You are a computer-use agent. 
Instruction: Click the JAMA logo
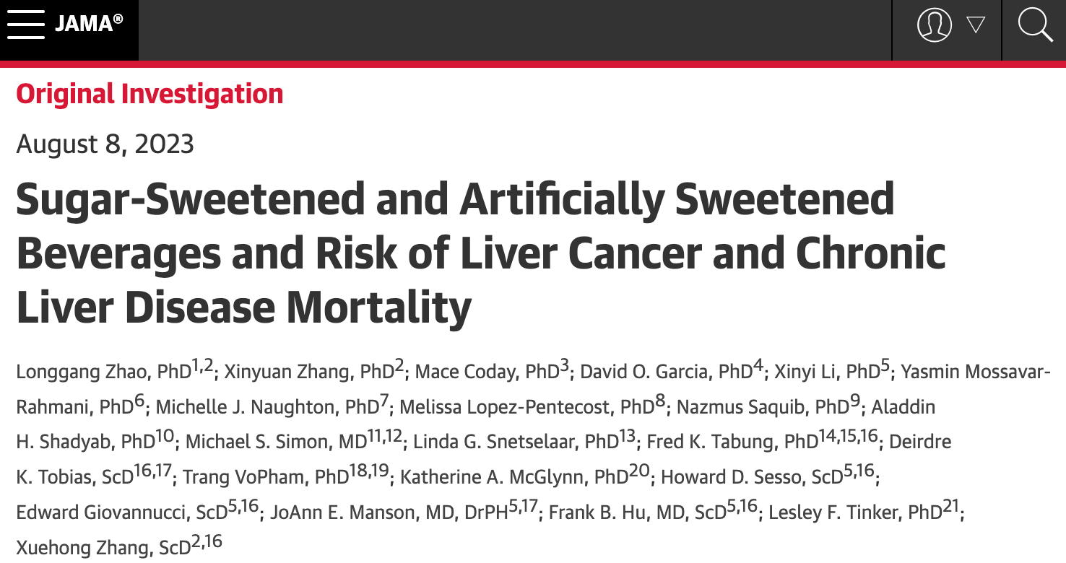pos(90,25)
